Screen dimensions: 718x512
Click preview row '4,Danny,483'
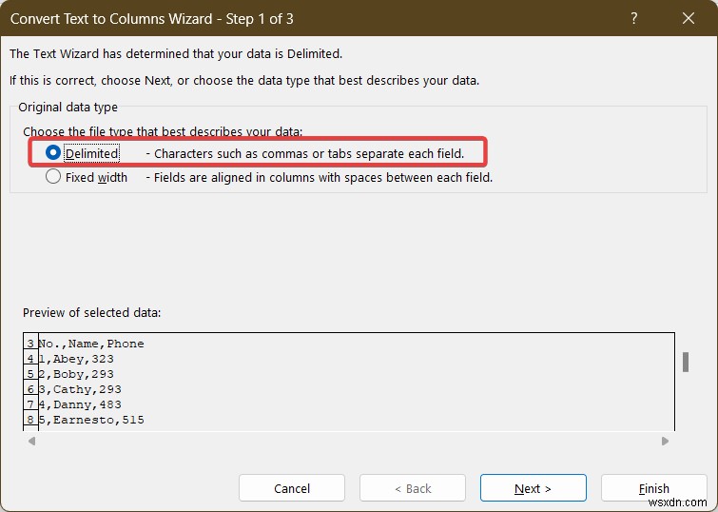pyautogui.click(x=80, y=404)
